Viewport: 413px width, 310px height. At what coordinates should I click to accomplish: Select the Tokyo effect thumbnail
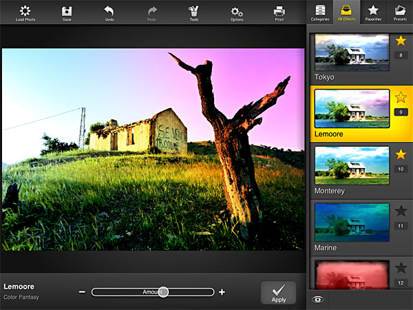click(x=352, y=52)
